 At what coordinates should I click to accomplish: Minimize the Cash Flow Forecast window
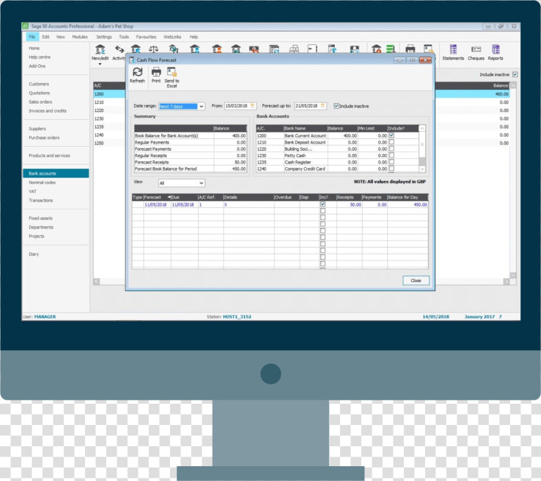point(399,60)
